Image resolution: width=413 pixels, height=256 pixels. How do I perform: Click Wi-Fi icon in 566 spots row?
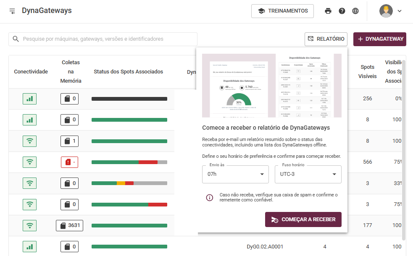tap(29, 162)
